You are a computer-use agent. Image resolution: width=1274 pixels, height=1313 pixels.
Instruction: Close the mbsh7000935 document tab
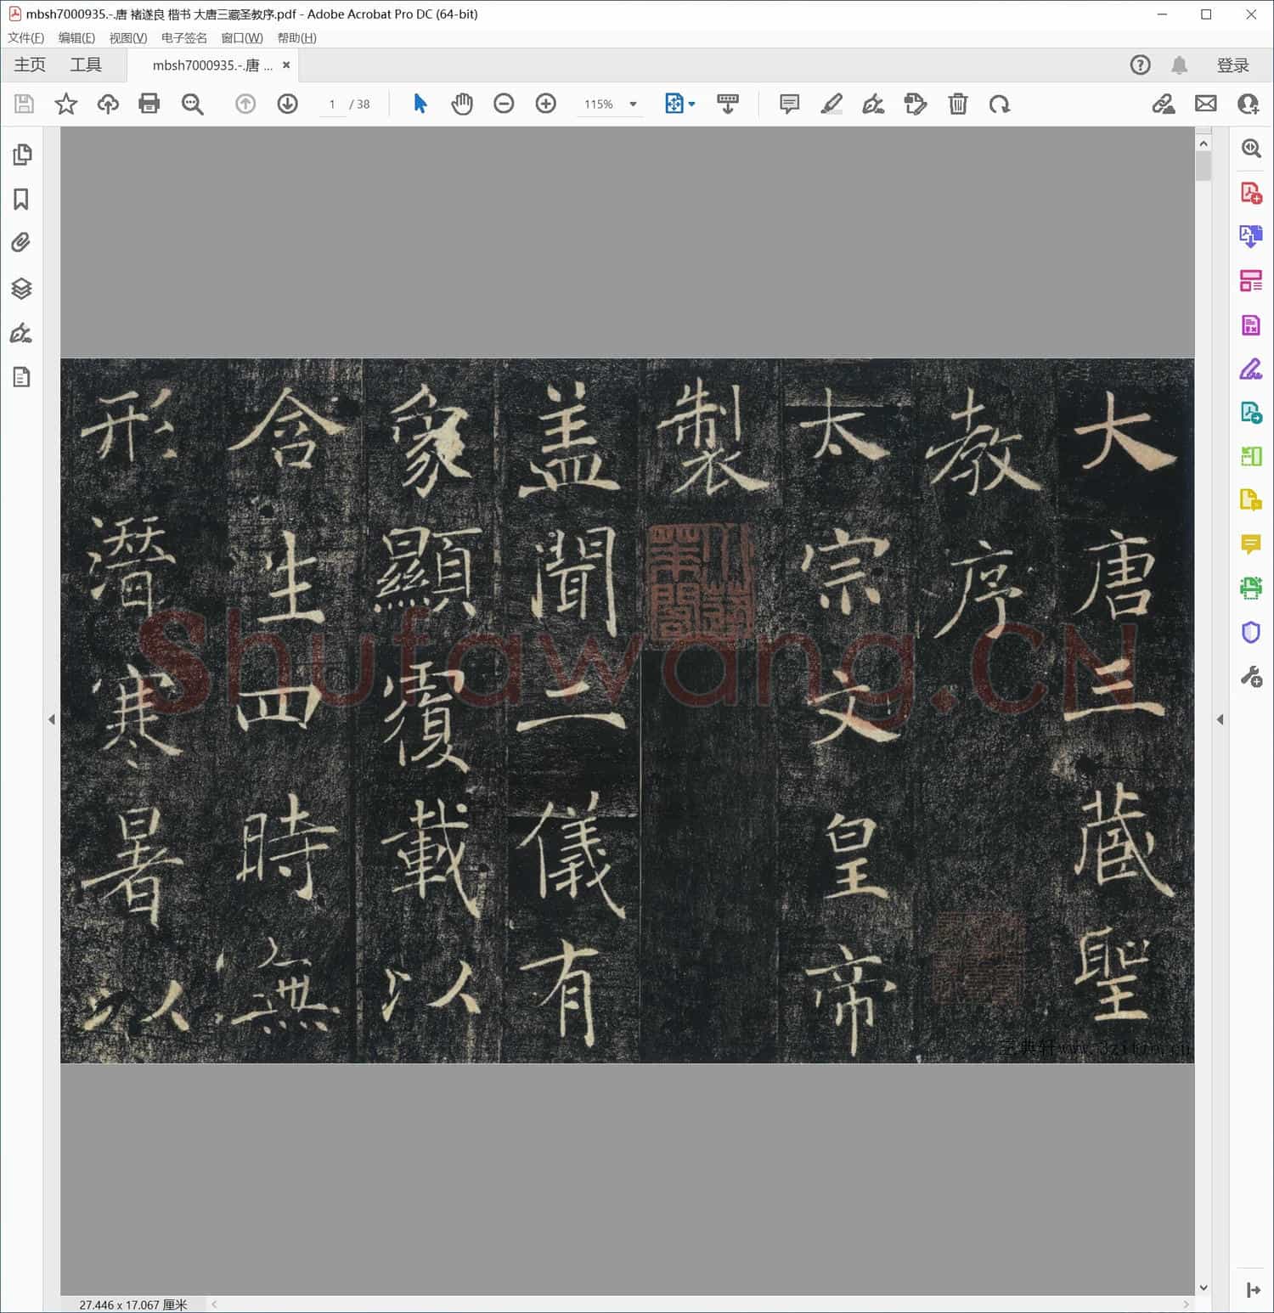[x=286, y=65]
